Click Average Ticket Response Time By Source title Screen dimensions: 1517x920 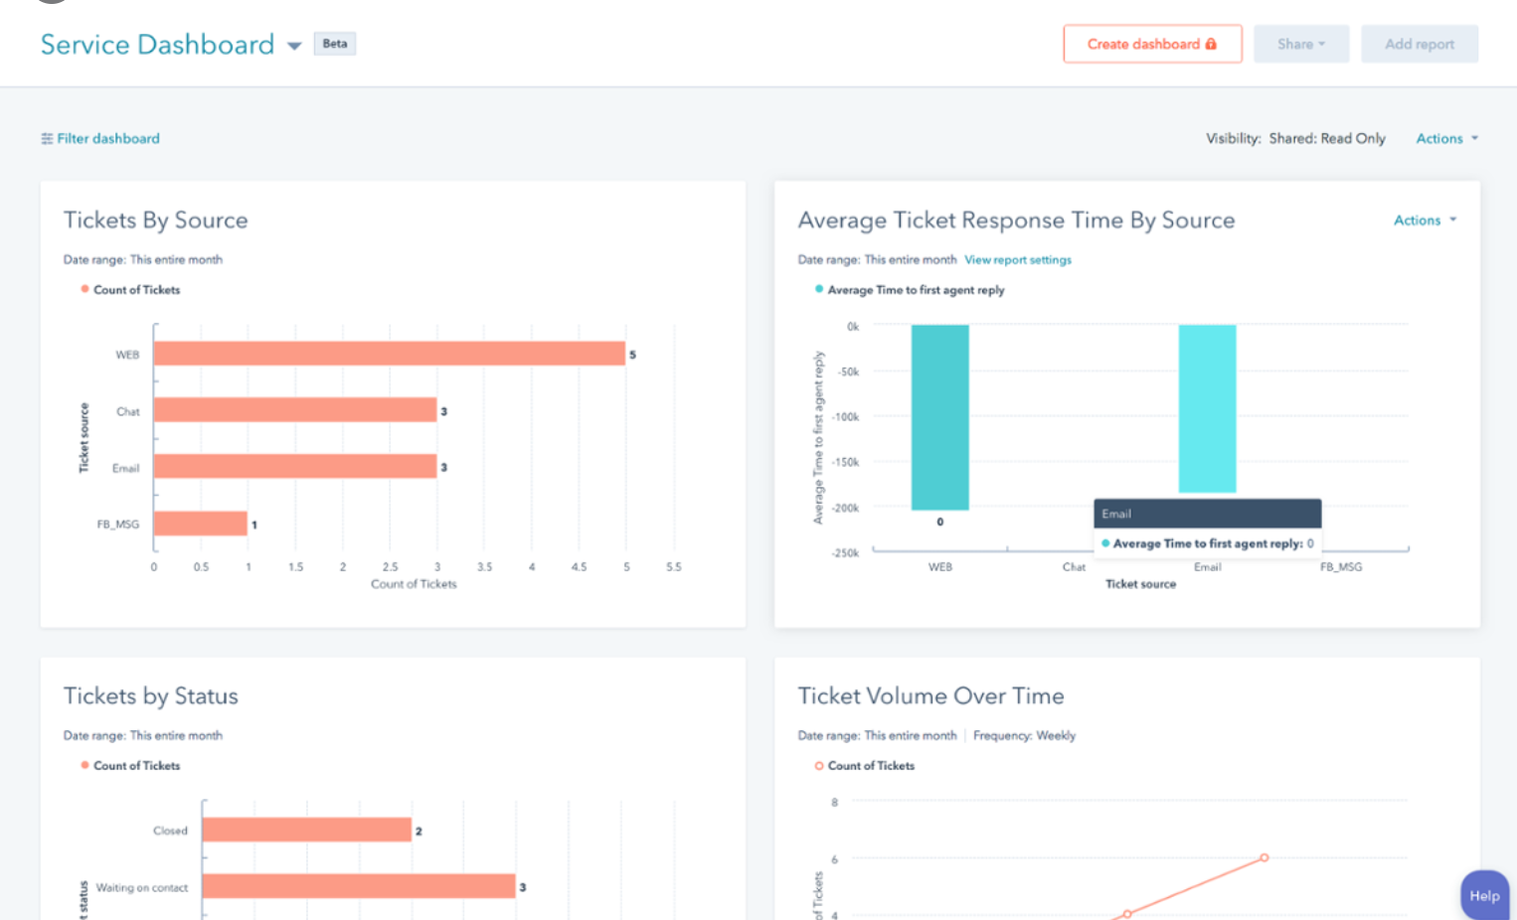(x=1016, y=221)
